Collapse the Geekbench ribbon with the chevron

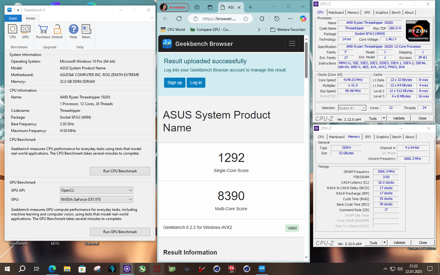[152, 18]
